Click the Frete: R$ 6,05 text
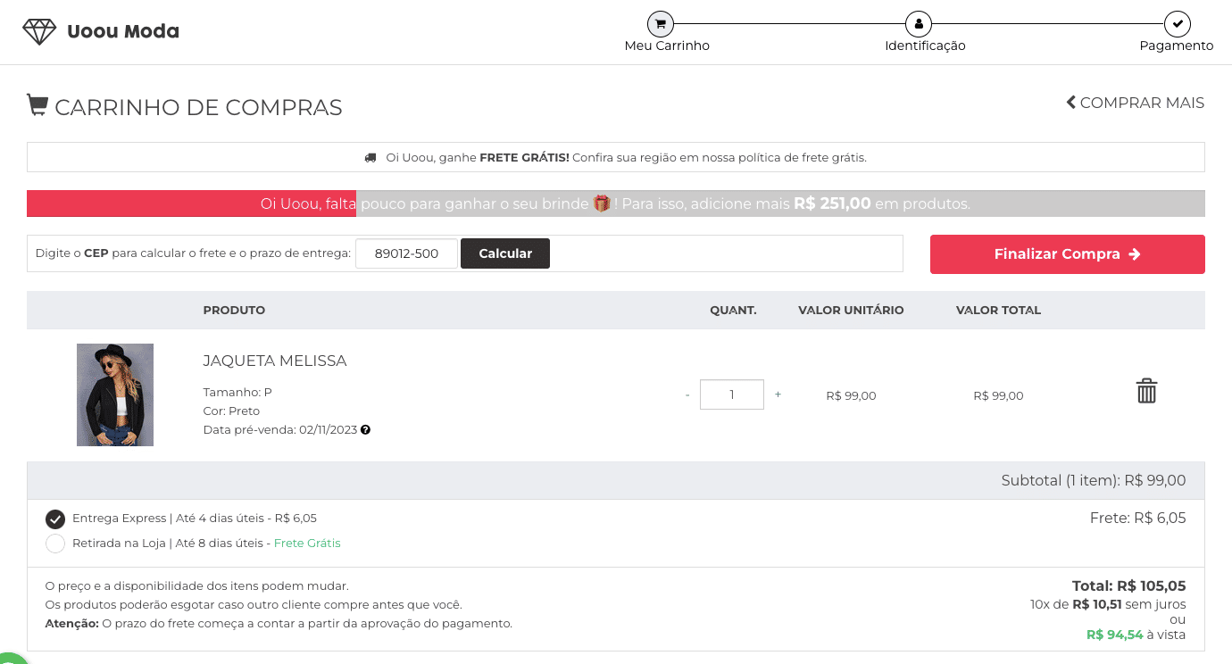 coord(1138,518)
